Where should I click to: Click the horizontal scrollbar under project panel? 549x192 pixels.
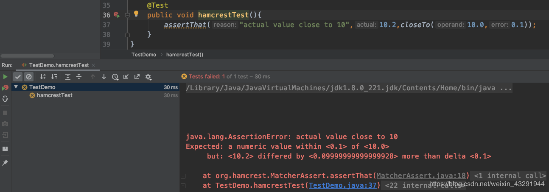point(27,56)
